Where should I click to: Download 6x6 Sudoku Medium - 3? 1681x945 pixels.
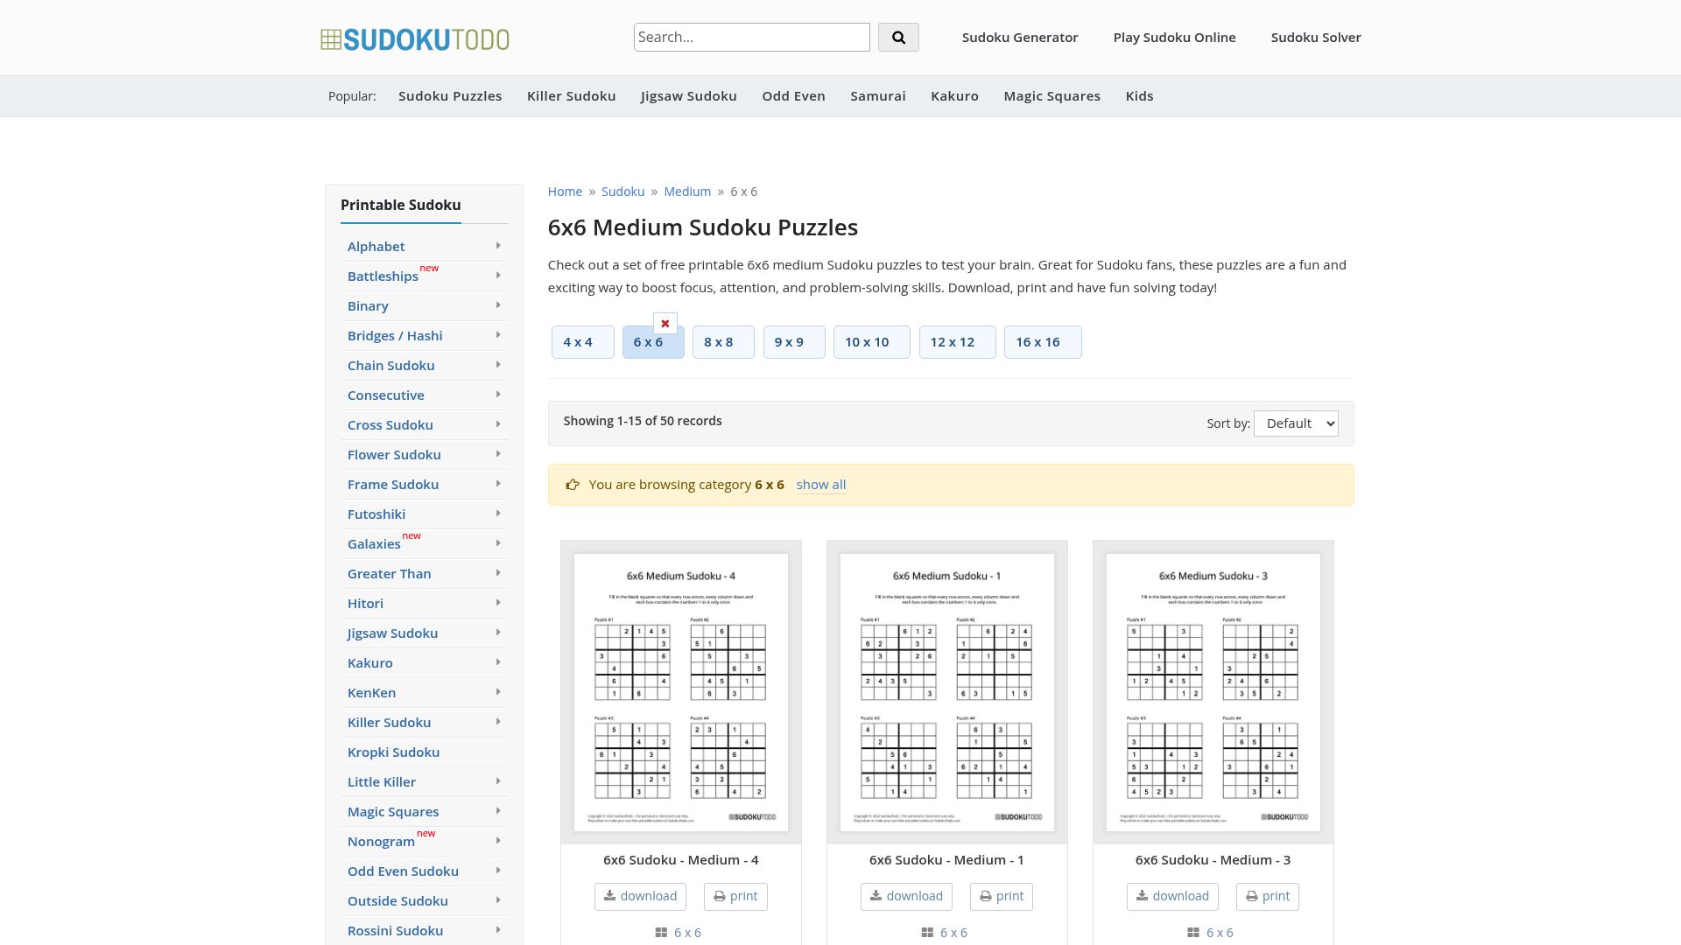pyautogui.click(x=1172, y=896)
